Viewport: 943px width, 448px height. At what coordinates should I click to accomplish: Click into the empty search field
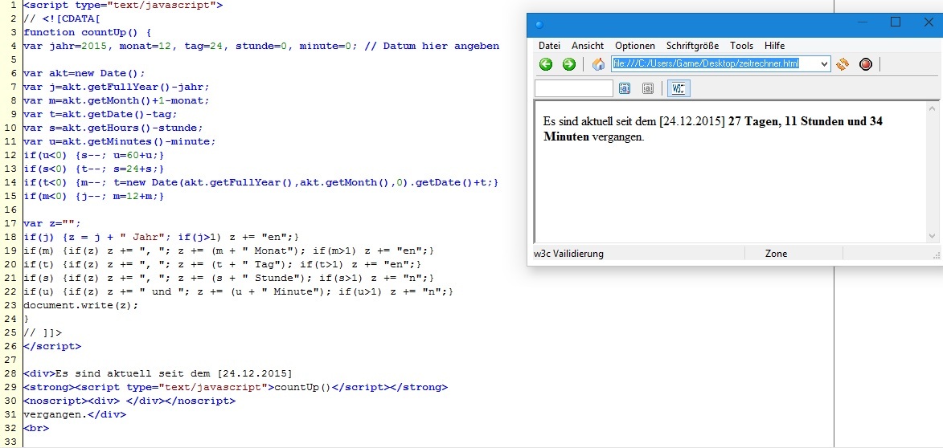(x=574, y=89)
